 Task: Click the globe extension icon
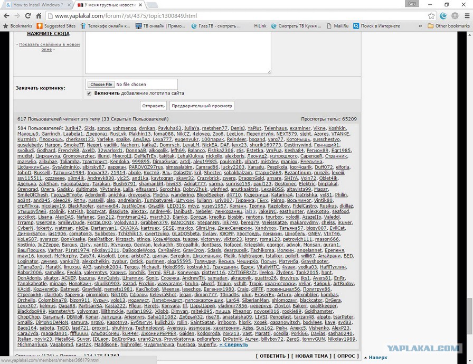(455, 16)
